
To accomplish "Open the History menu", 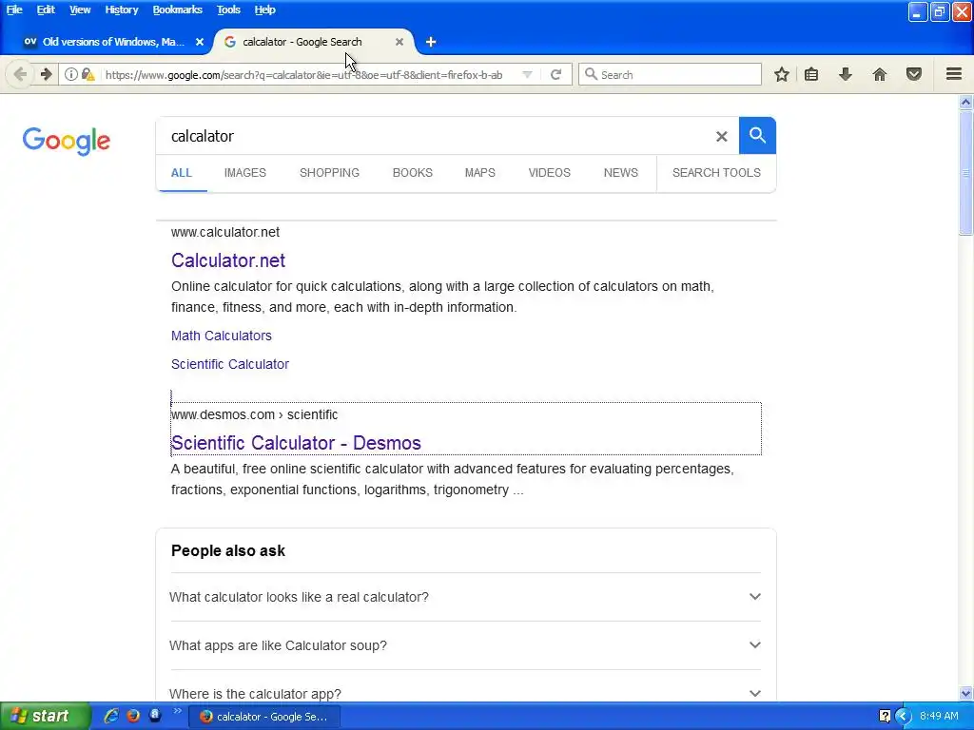I will pos(121,10).
